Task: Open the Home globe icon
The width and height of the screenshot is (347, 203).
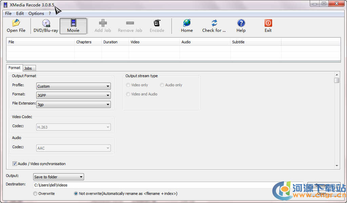Action: click(x=187, y=23)
